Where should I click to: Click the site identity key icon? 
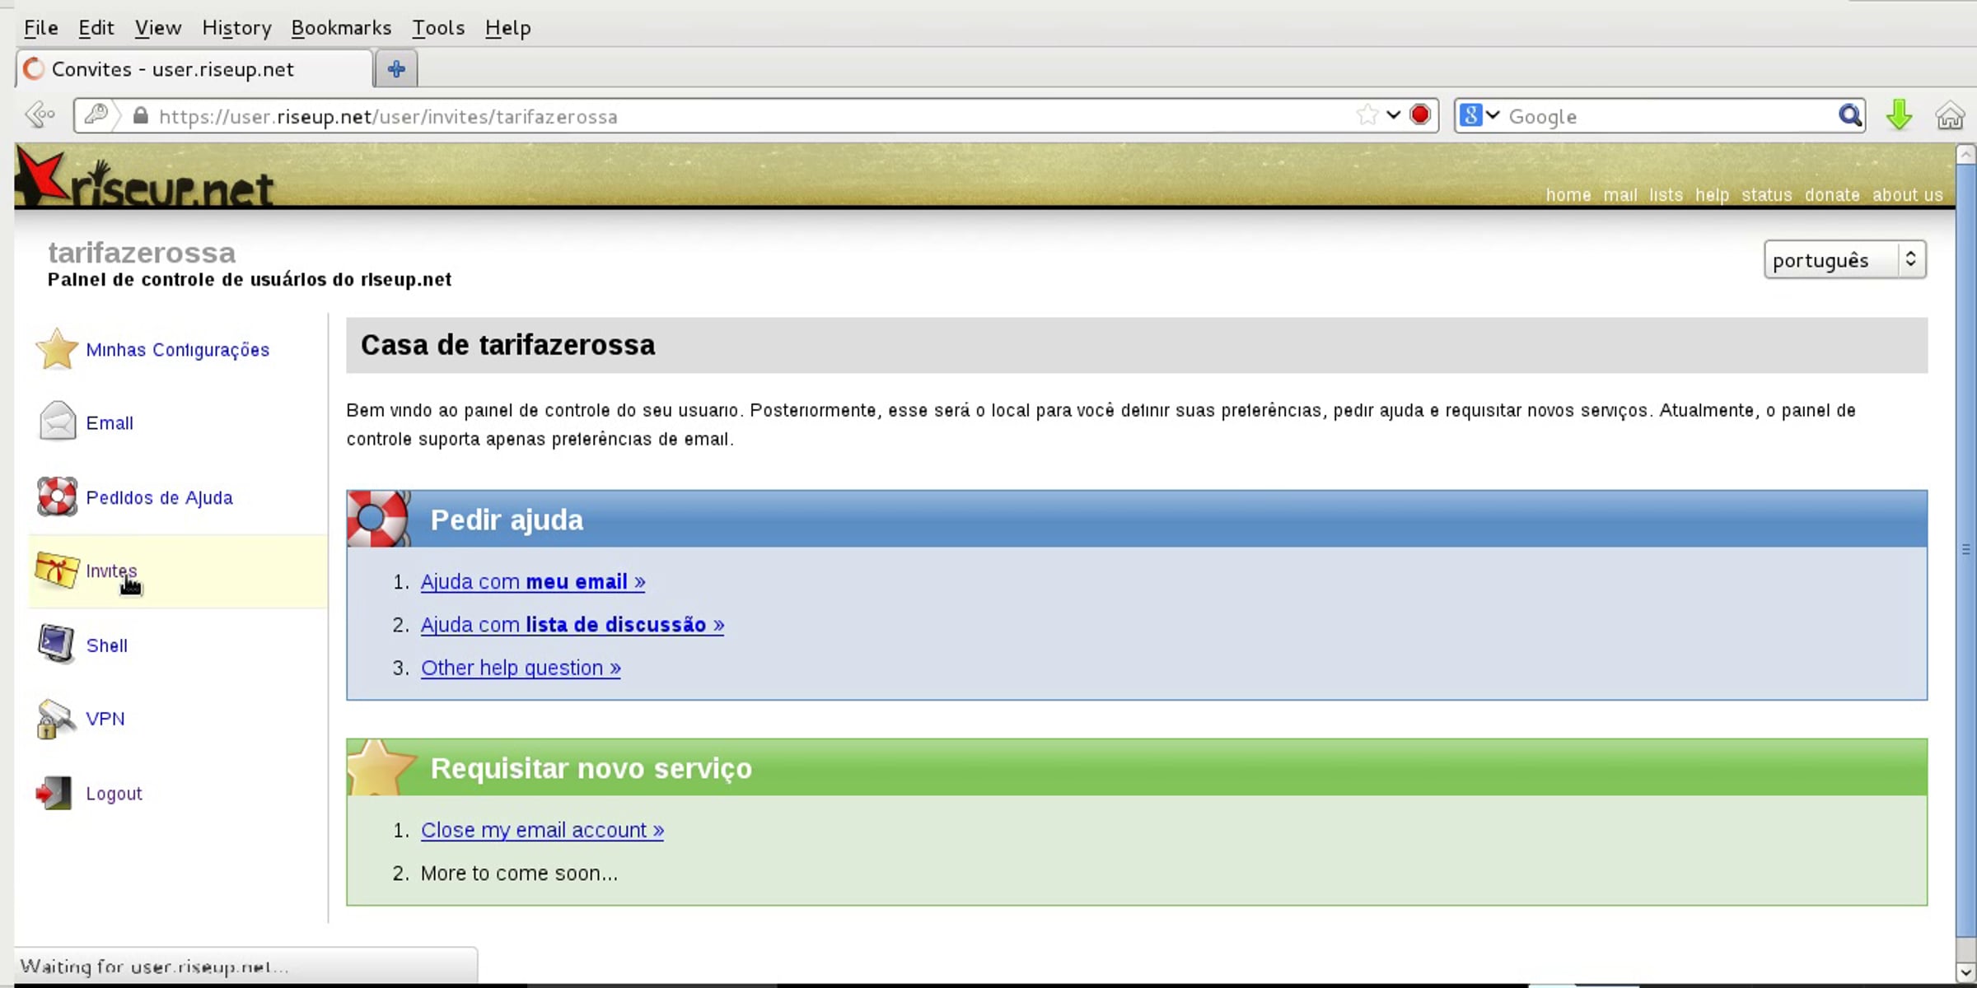pos(96,114)
